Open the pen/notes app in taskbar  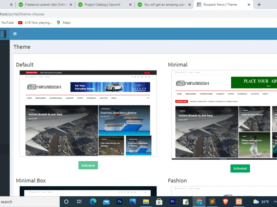click(x=186, y=202)
